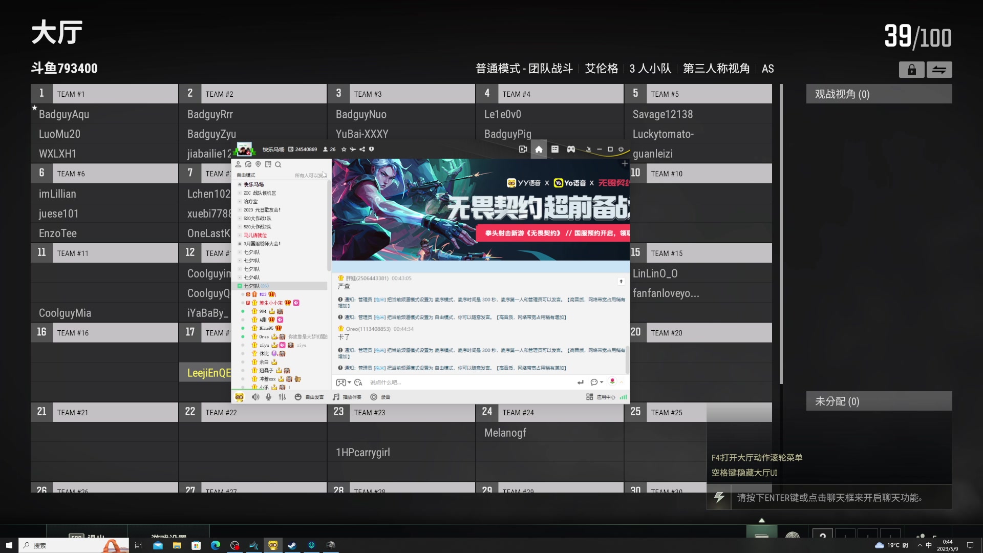Click the 观战视角 (0) spectator header

click(879, 94)
